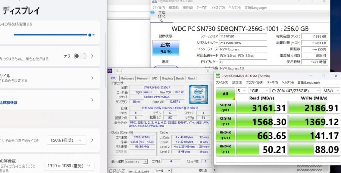The image size is (341, 173).
Task: Click the CrystalDiskMark title bar icon
Action: coord(218,76)
